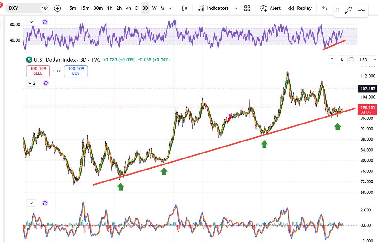
Task: Create a new Alert
Action: [x=270, y=8]
